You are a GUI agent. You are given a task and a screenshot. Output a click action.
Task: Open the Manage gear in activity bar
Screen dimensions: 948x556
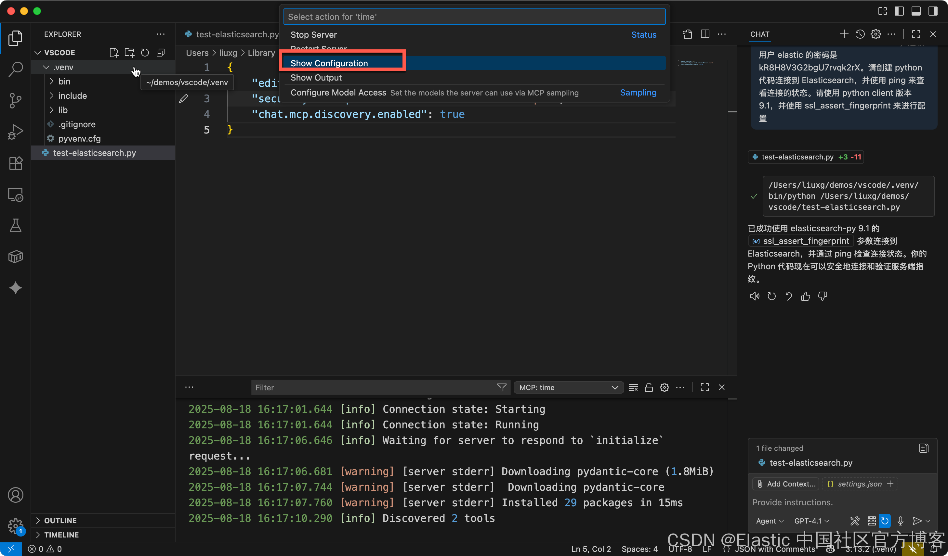pos(15,526)
